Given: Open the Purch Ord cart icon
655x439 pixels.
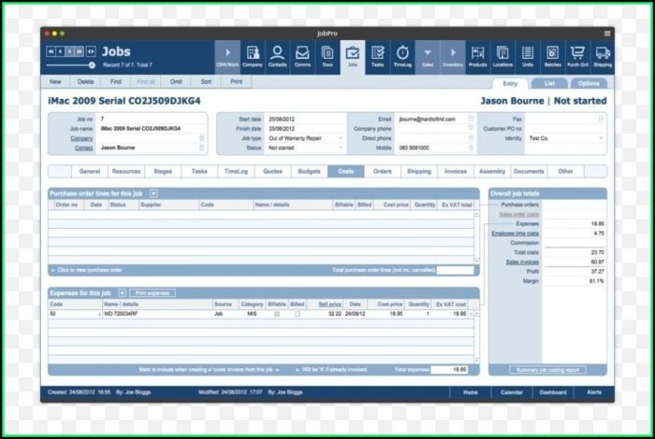Looking at the screenshot, I should coord(577,57).
